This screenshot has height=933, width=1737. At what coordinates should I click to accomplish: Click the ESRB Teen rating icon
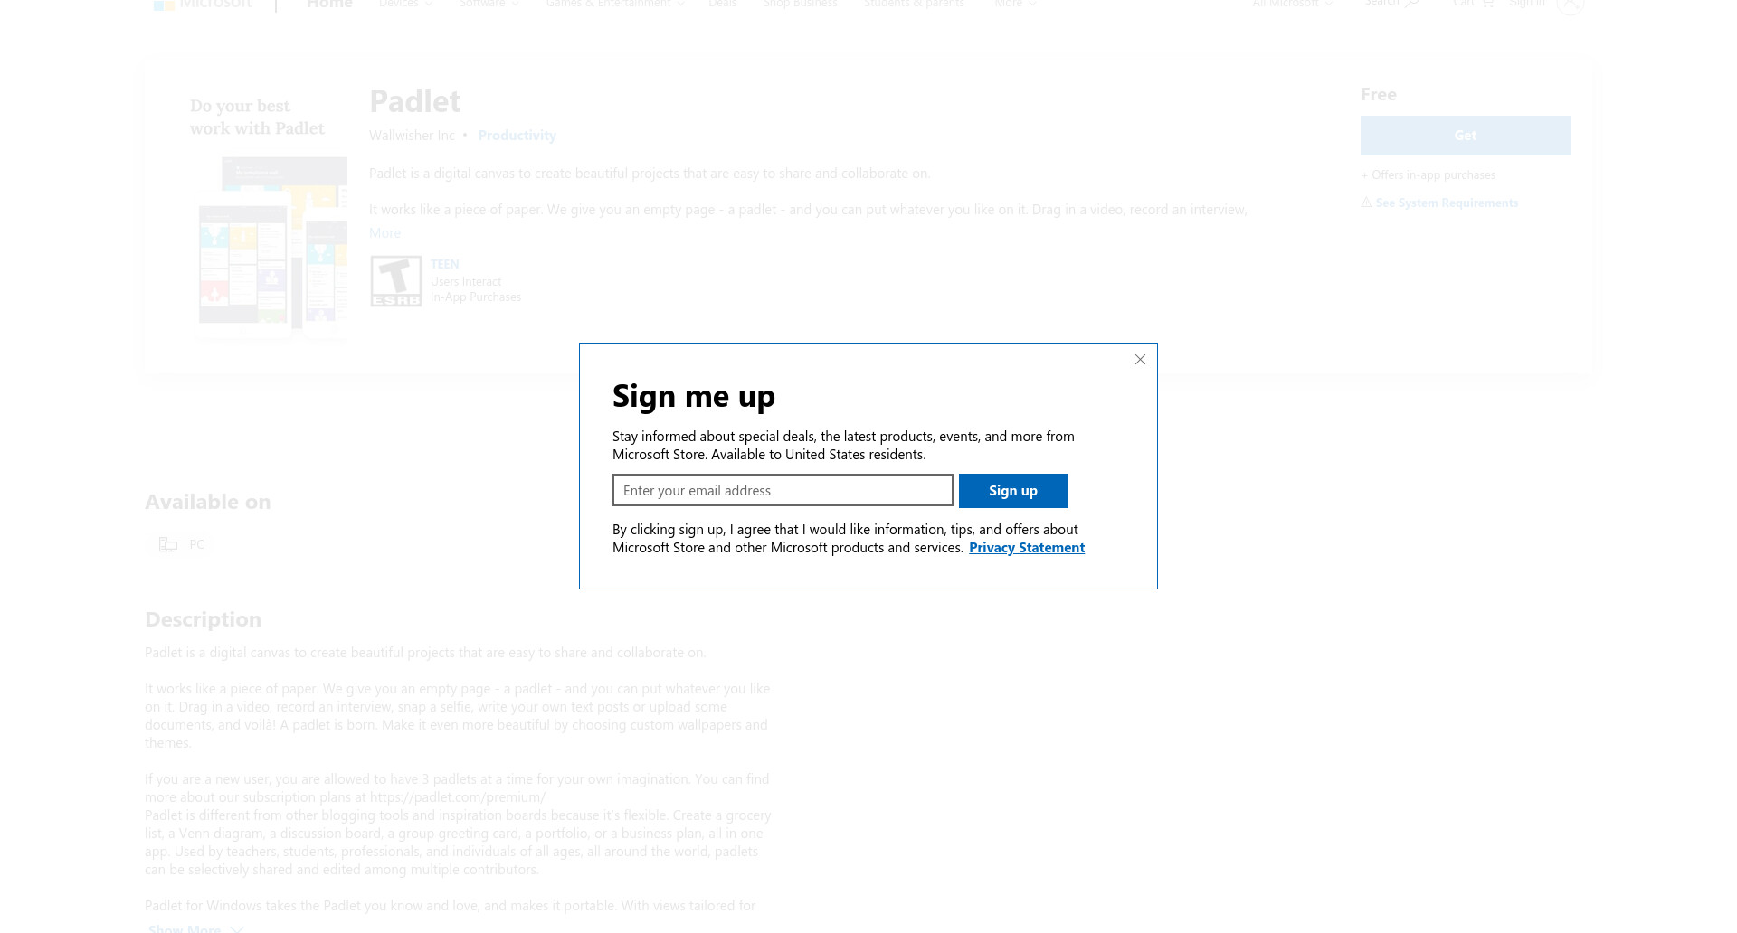pos(396,281)
